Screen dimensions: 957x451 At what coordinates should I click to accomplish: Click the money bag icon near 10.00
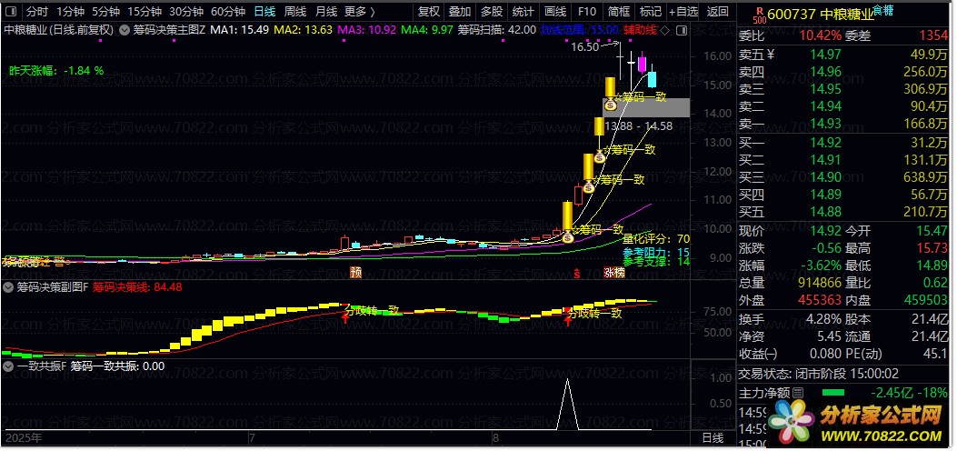click(568, 236)
